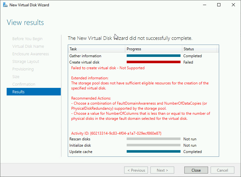This screenshot has height=177, width=241.
Task: Select the Gather information task row
Action: (x=143, y=56)
